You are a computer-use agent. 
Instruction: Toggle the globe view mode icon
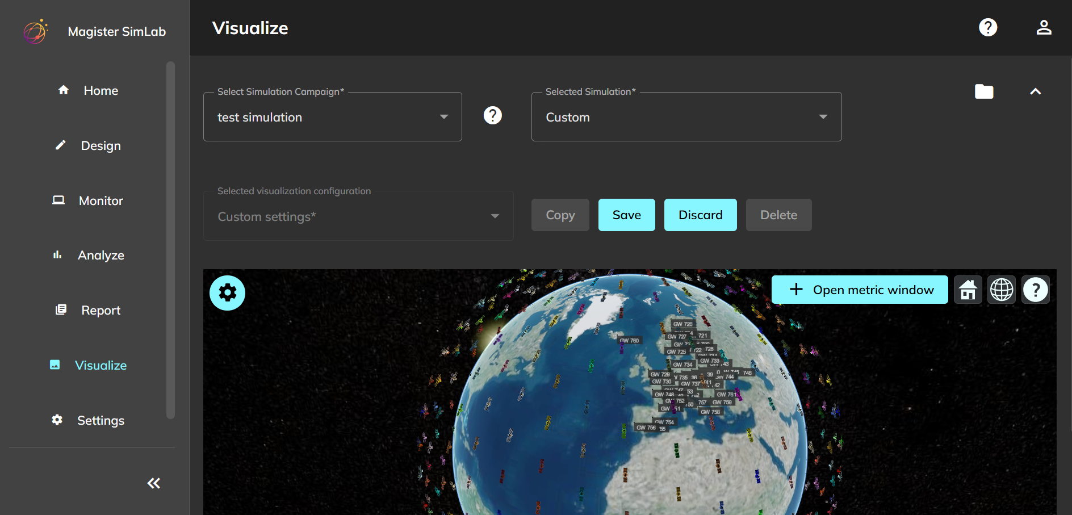[1002, 290]
